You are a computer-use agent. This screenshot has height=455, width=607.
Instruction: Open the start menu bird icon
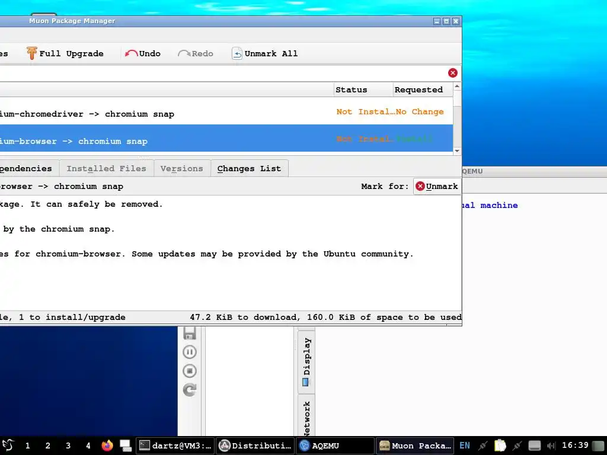click(x=8, y=446)
